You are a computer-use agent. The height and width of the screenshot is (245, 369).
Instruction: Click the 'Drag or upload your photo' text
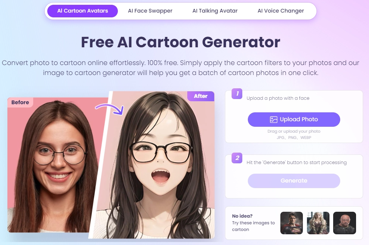pos(294,131)
